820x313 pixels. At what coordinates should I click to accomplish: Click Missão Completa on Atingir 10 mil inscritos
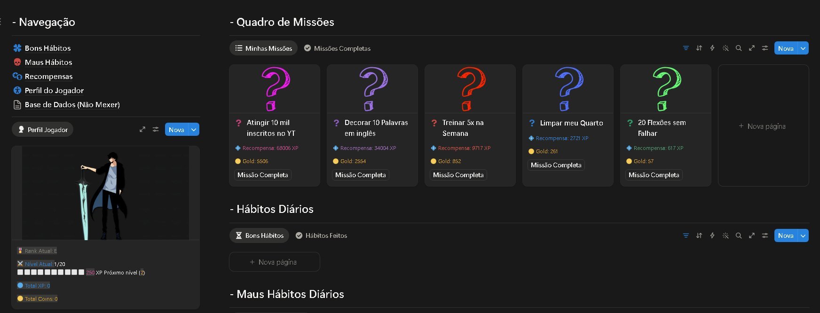tap(263, 175)
